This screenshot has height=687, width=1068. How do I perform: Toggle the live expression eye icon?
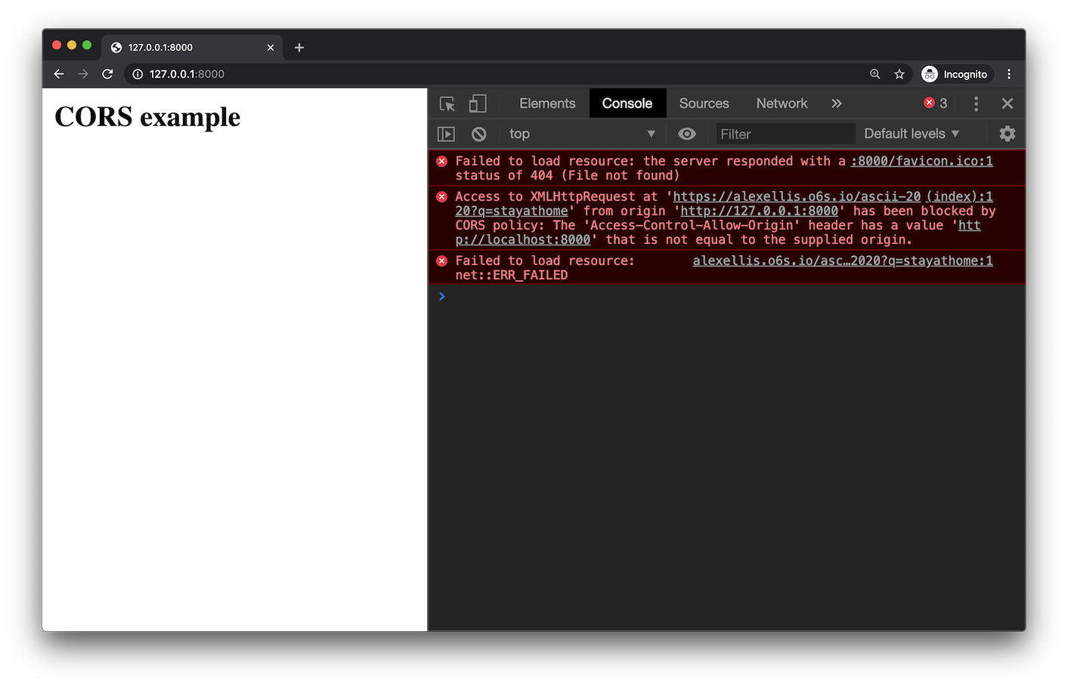(687, 134)
